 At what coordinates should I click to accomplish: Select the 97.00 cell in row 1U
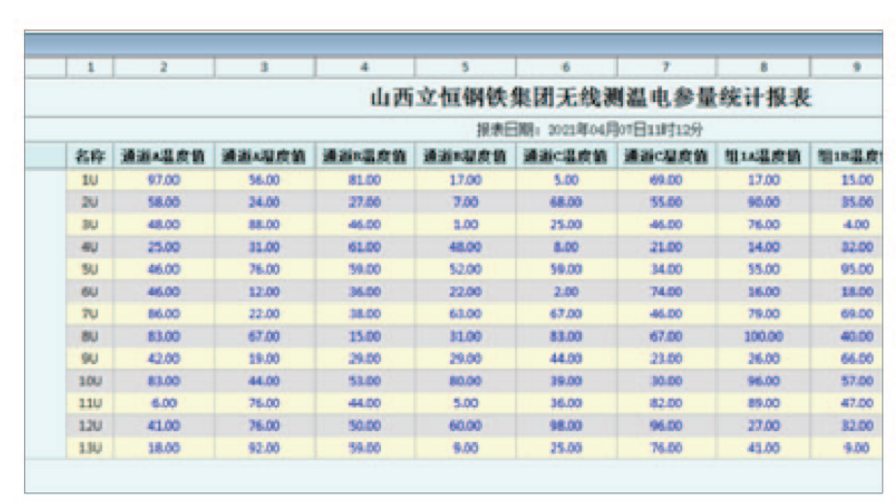(x=163, y=180)
